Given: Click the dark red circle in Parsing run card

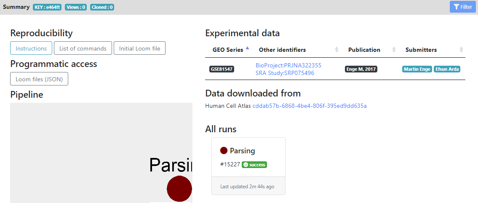Looking at the screenshot, I should click(x=224, y=151).
